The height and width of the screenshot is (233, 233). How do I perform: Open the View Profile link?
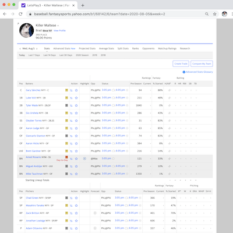(59, 31)
